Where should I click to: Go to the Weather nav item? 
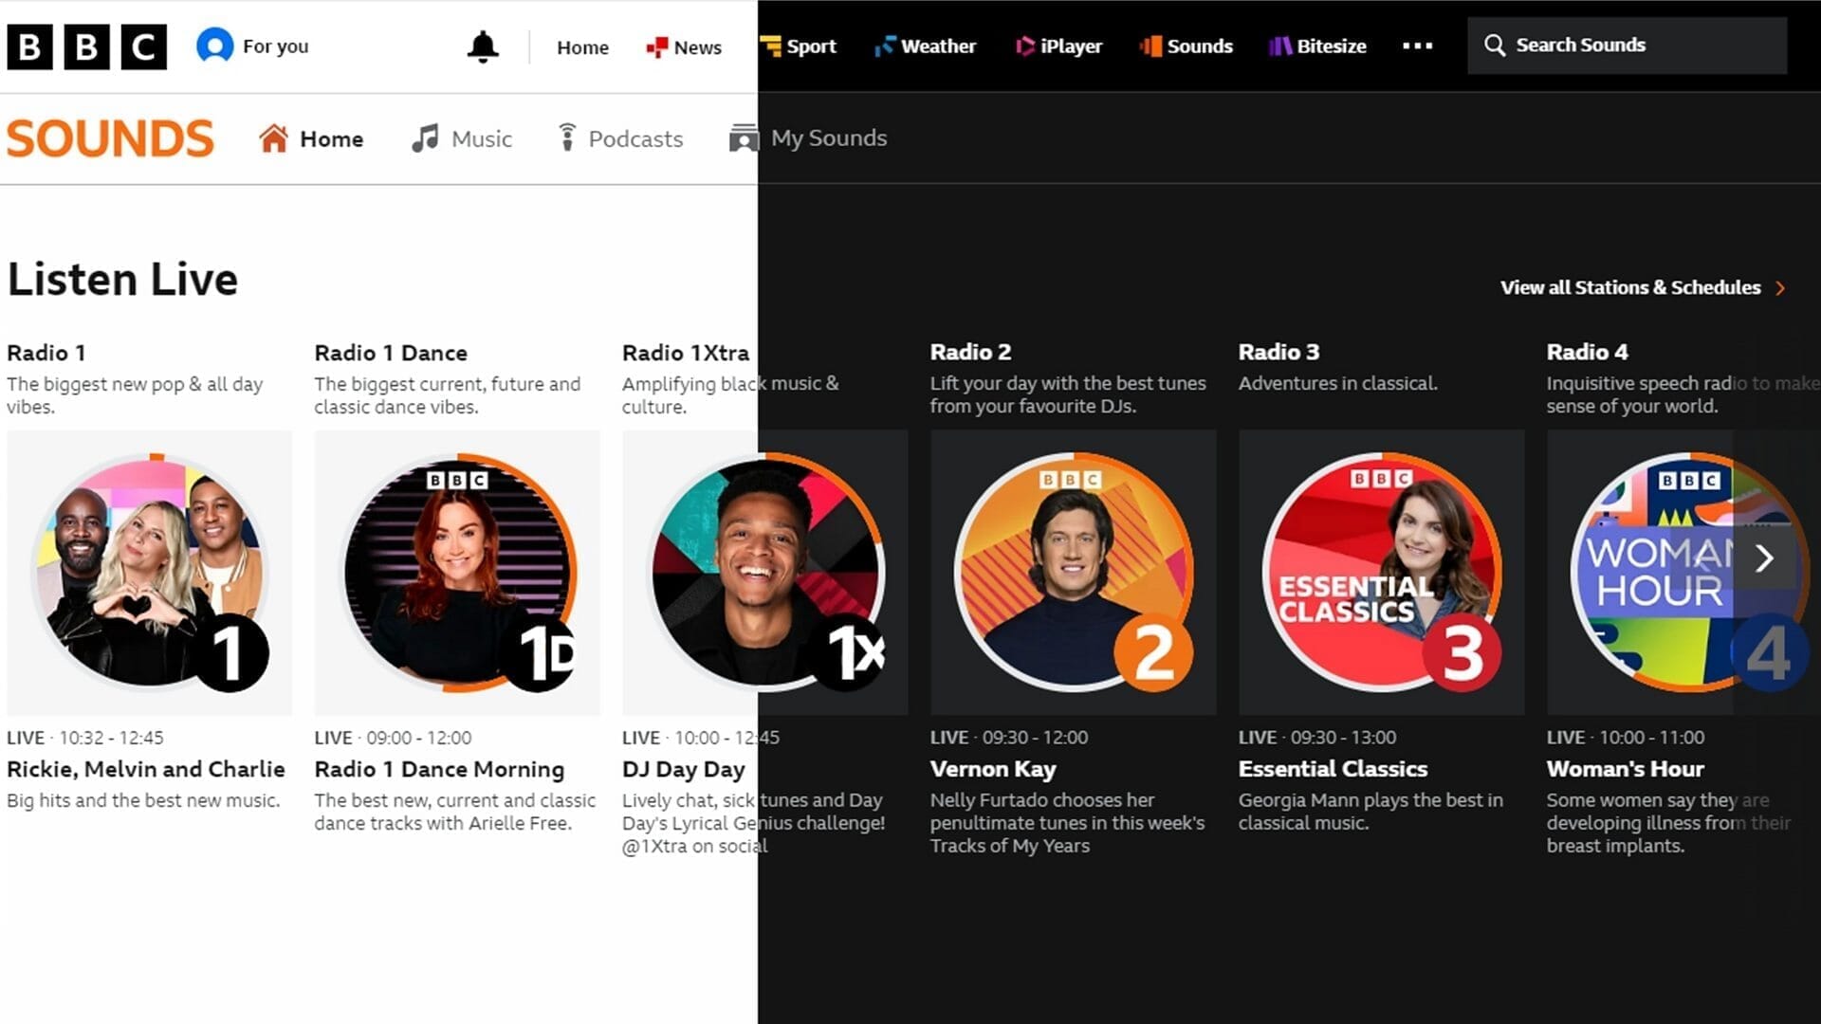[x=925, y=46]
